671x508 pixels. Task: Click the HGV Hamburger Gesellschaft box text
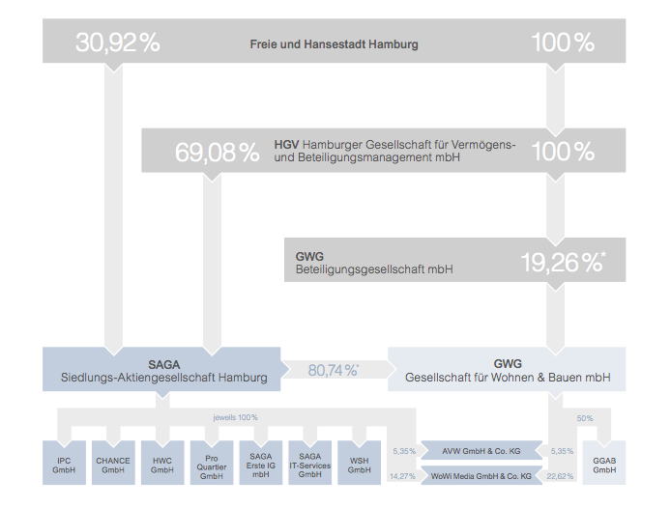(x=394, y=151)
